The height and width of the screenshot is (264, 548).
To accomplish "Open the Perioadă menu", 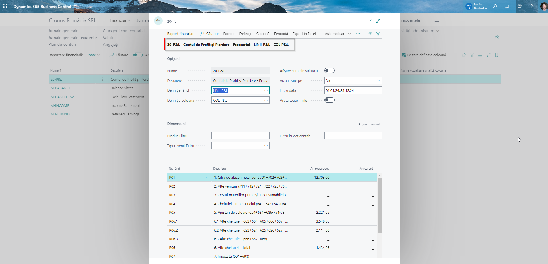I will pyautogui.click(x=281, y=34).
